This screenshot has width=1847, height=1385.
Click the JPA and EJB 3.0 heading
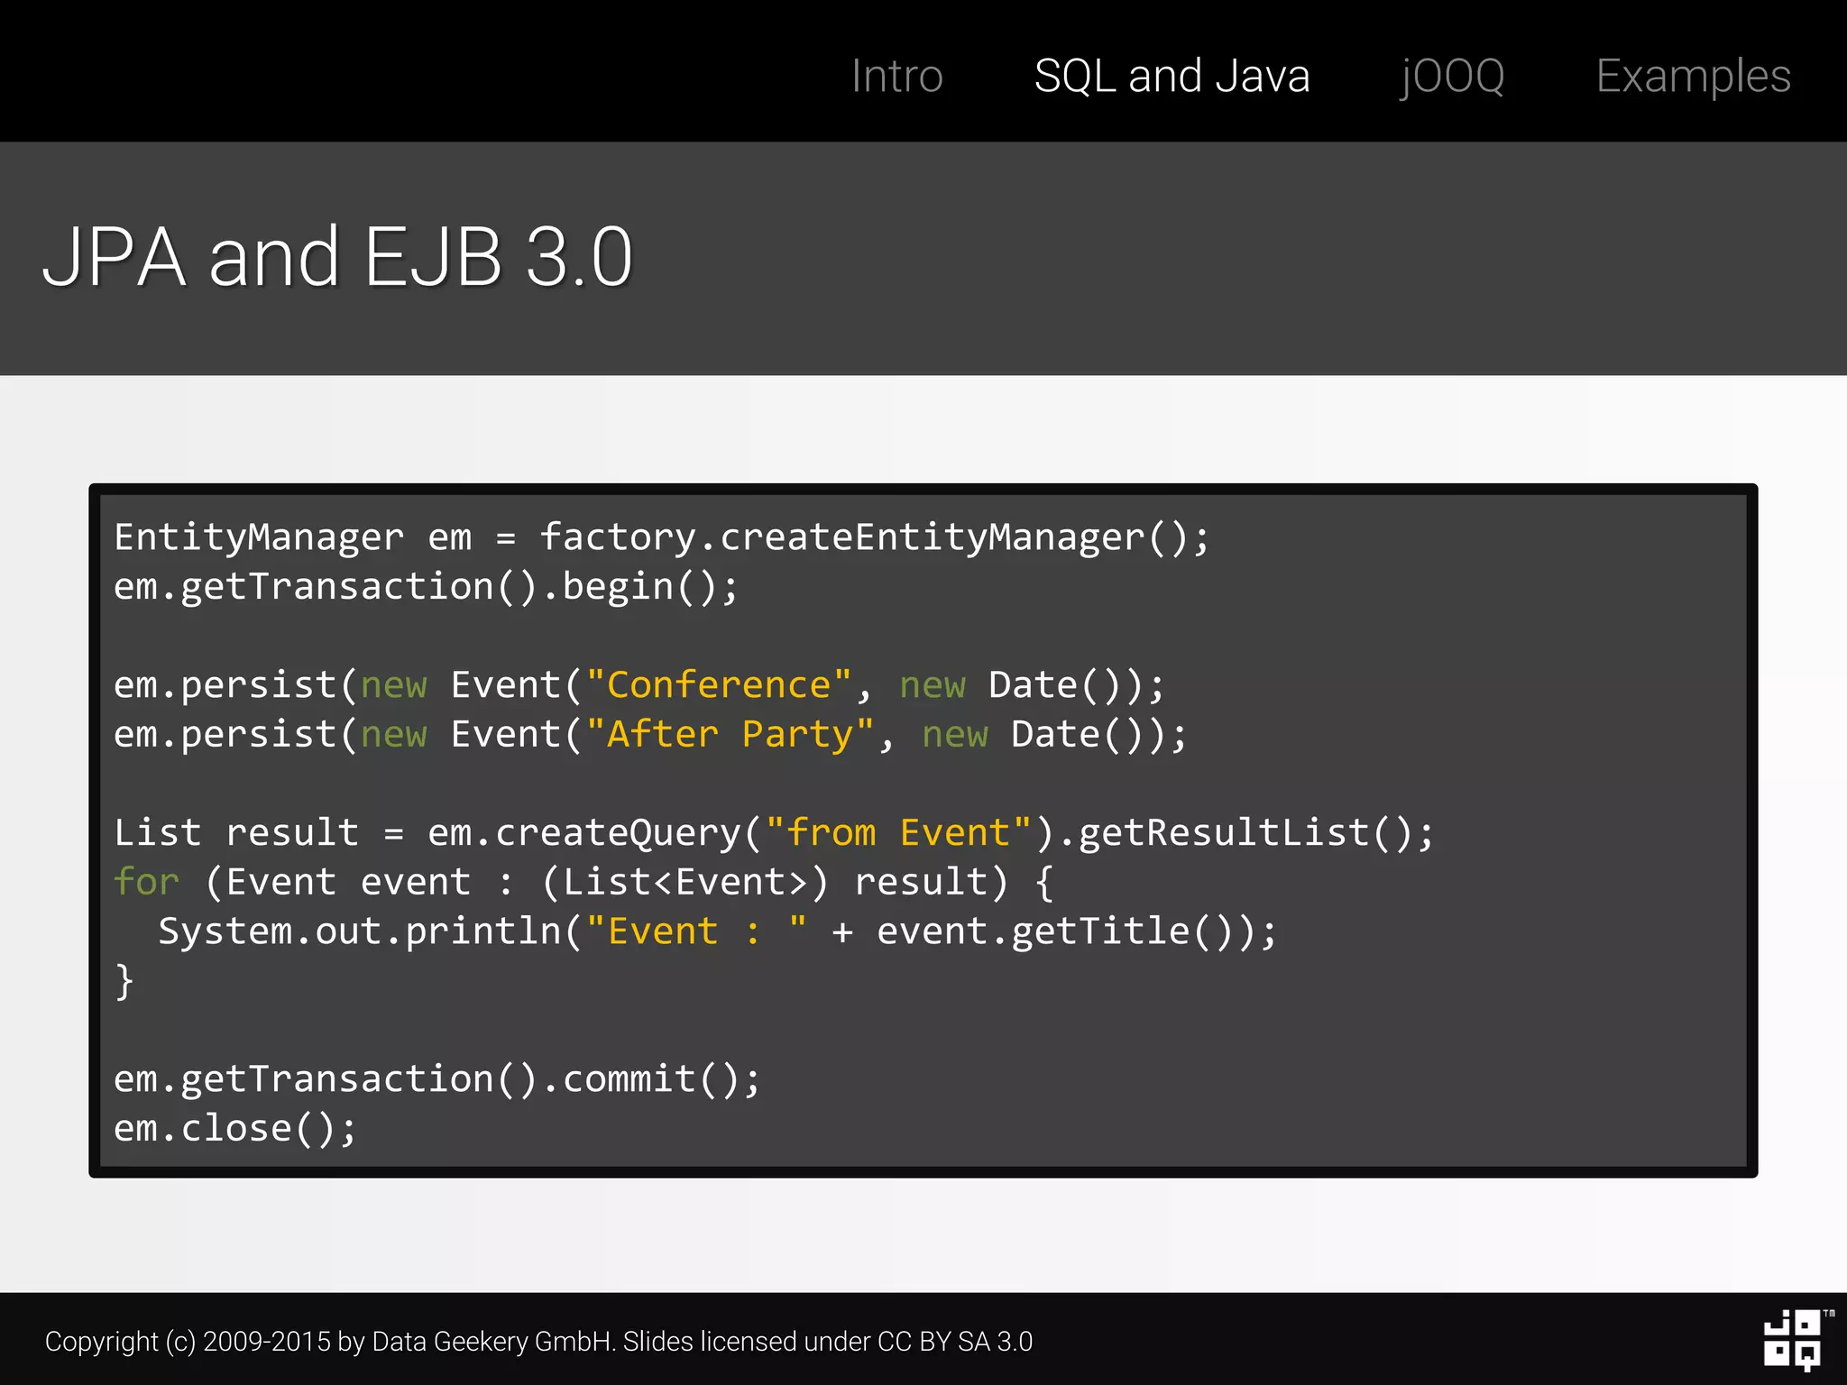click(338, 258)
